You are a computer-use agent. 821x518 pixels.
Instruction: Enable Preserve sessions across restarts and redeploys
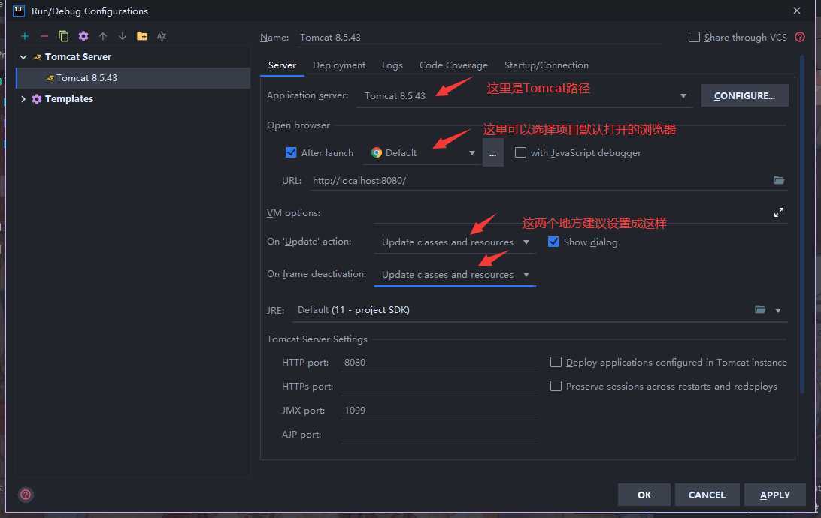pyautogui.click(x=556, y=387)
